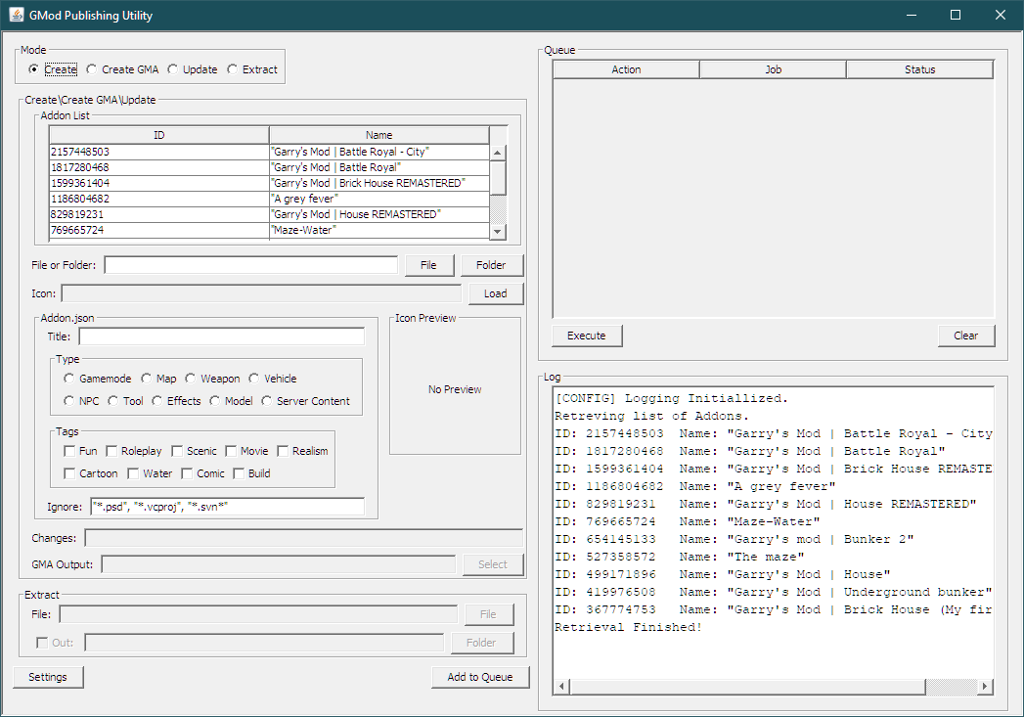
Task: Click the Queue Status column header
Action: (x=919, y=69)
